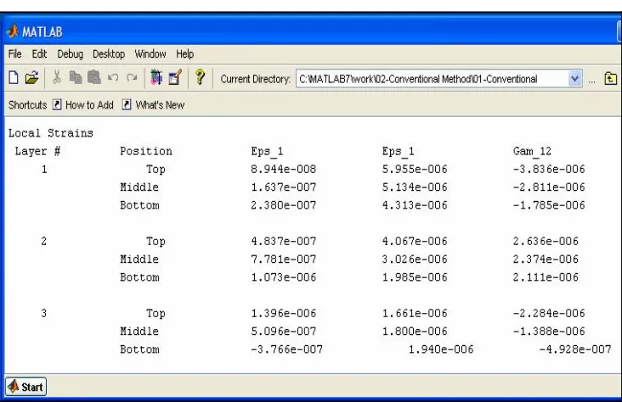Click the Gam_12 column header

pos(532,151)
